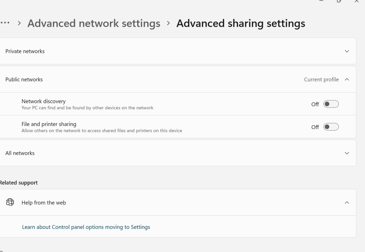Click the Network discovery setting title

43,101
